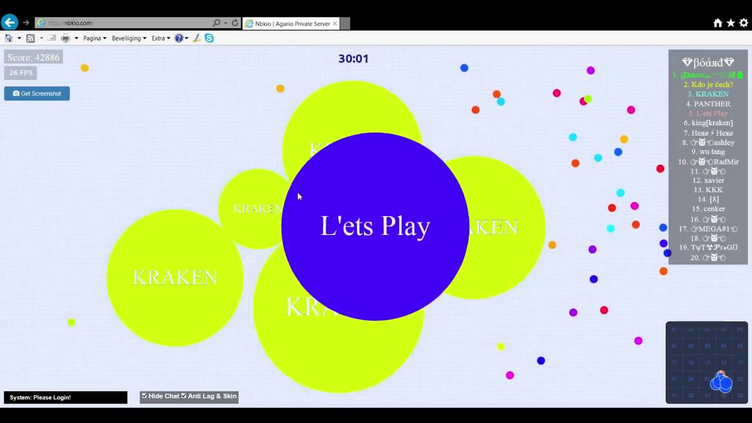Click the 26 FPS indicator
Viewport: 752px width, 423px height.
[x=21, y=73]
